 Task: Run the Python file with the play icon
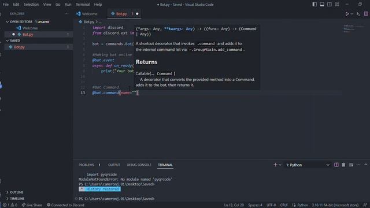[347, 14]
